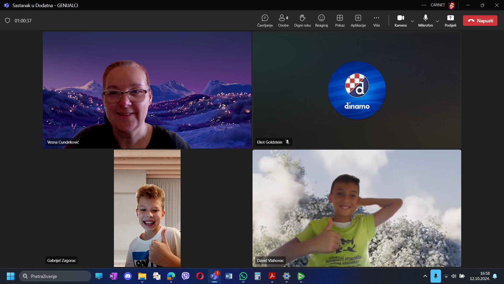
Task: Open the desktop monitor taskbar app icon
Action: click(x=99, y=276)
